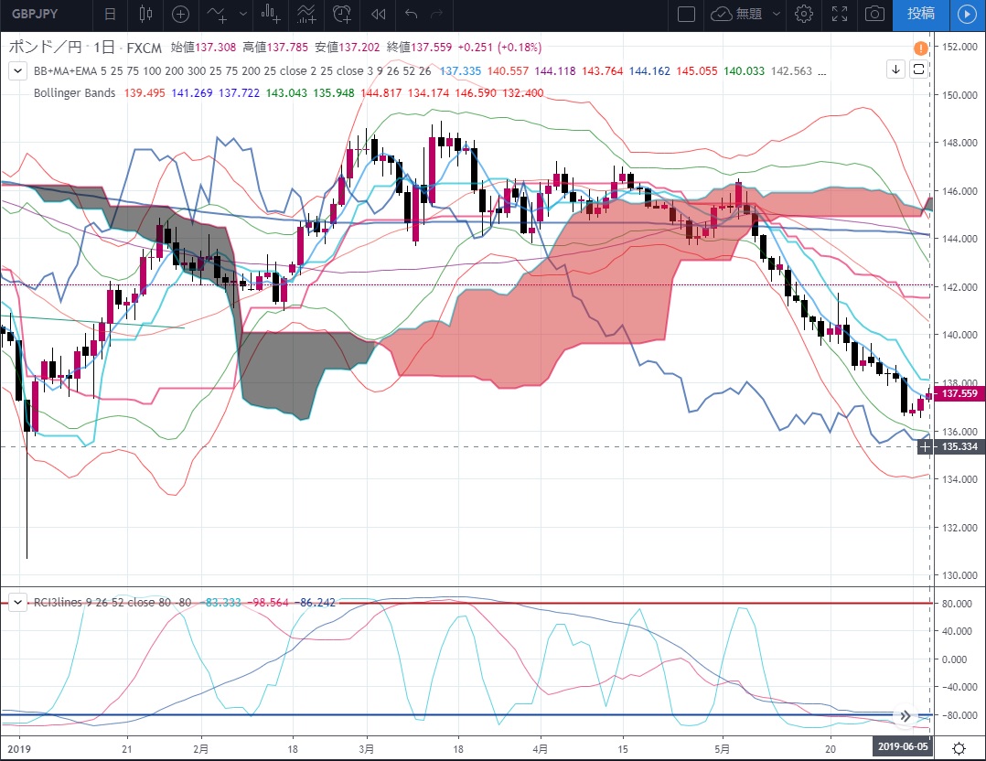Screen dimensions: 986x761
Task: Click the 3月 label on time axis
Action: pos(366,749)
